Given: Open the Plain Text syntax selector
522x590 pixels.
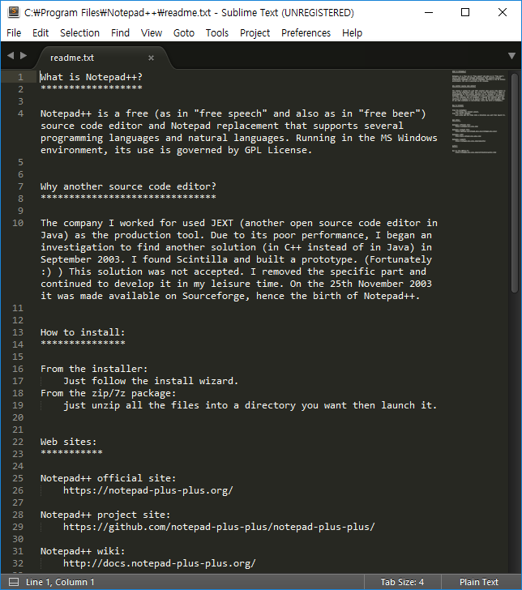Looking at the screenshot, I should [479, 582].
